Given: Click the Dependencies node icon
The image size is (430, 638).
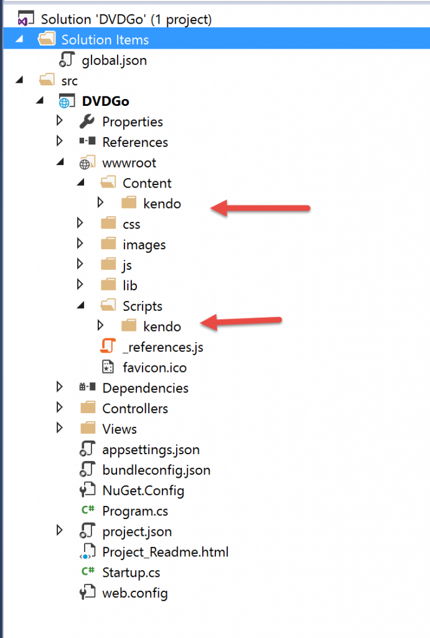Looking at the screenshot, I should (87, 387).
